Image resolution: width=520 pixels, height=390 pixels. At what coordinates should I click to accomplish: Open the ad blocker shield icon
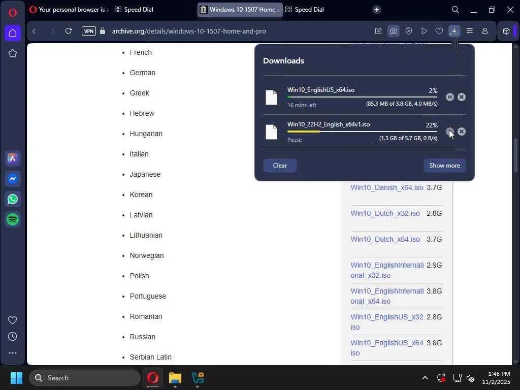pyautogui.click(x=409, y=31)
